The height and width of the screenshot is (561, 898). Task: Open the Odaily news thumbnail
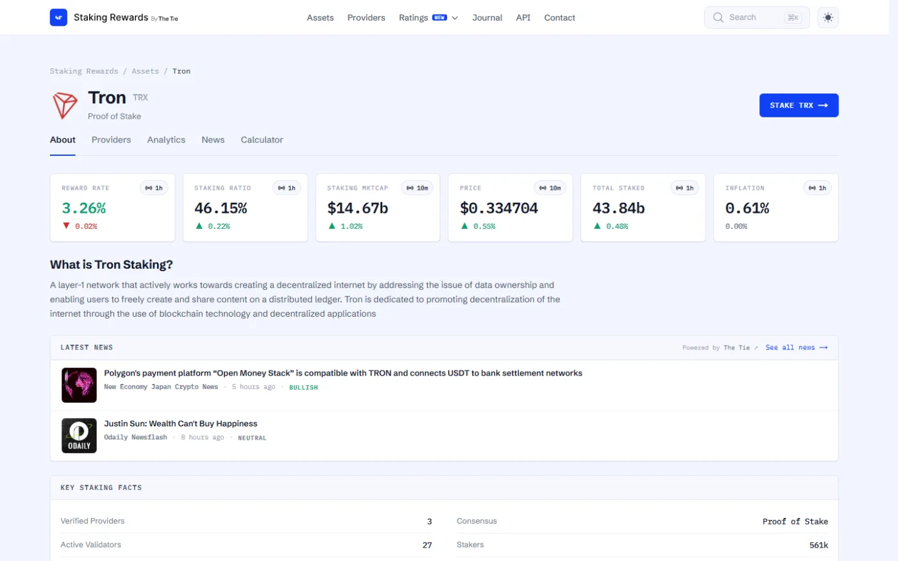[79, 436]
